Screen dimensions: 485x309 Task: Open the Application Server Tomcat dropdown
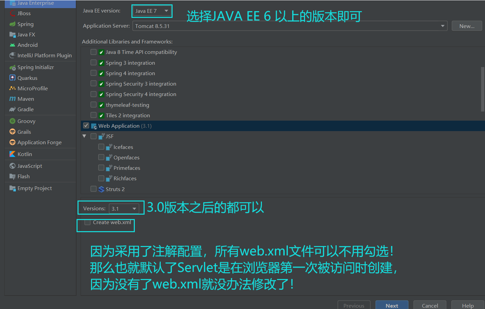point(290,26)
